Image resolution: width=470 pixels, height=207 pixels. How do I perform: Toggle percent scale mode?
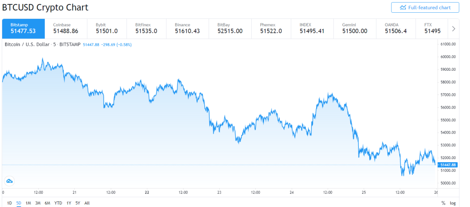443,203
